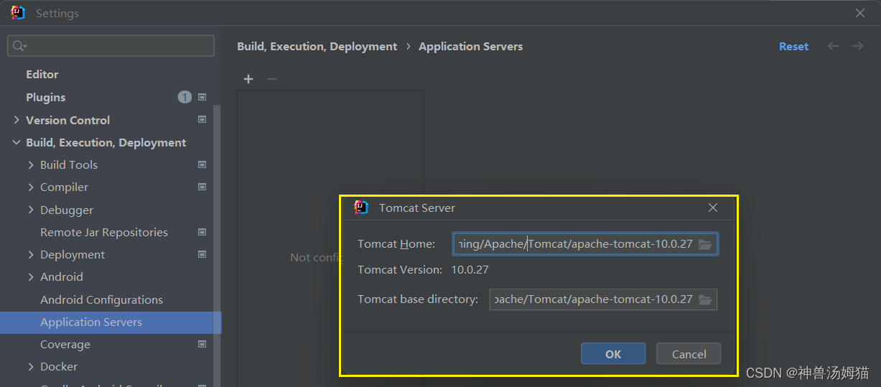
Task: Click the navigate forward arrow in Settings
Action: pos(857,46)
